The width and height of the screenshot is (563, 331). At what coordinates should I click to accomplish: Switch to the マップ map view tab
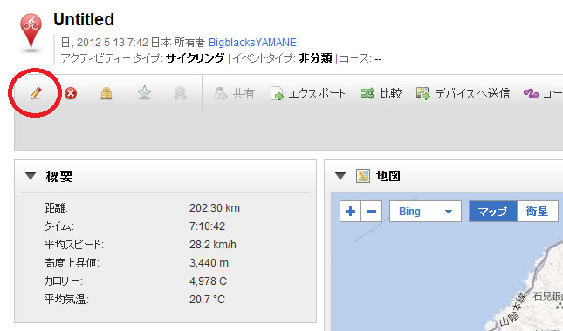point(493,212)
